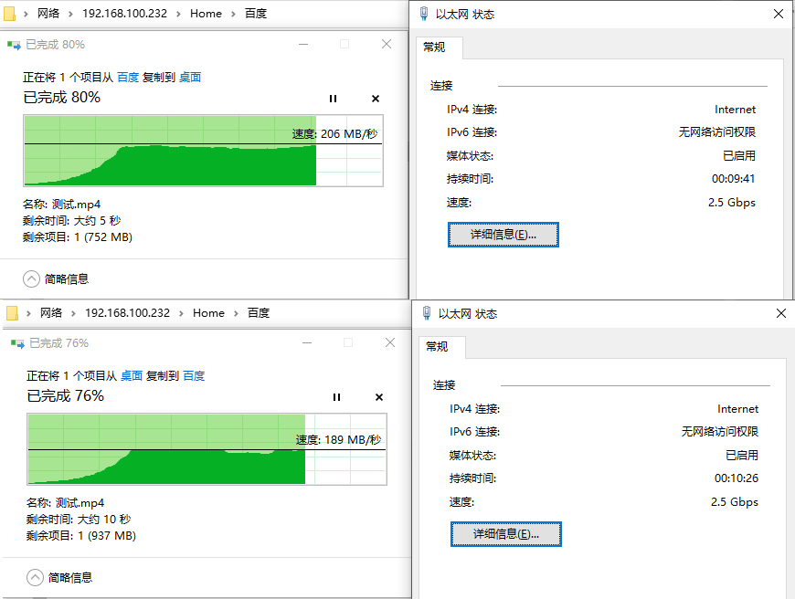795x599 pixels.
Task: Cancel the 80% copy with the stop icon
Action: 375,99
